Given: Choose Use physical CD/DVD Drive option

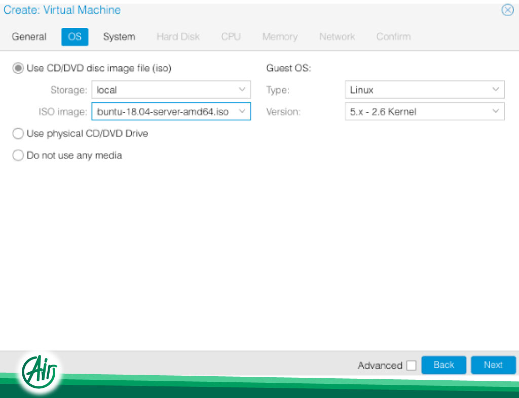Looking at the screenshot, I should tap(18, 134).
